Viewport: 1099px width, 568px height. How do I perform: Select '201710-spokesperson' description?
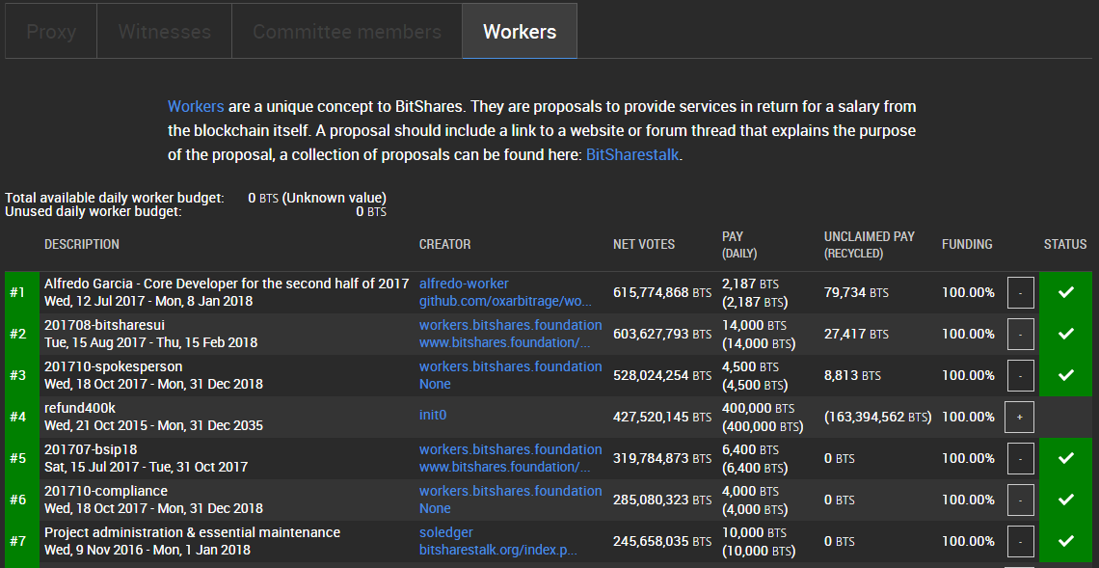pos(114,366)
